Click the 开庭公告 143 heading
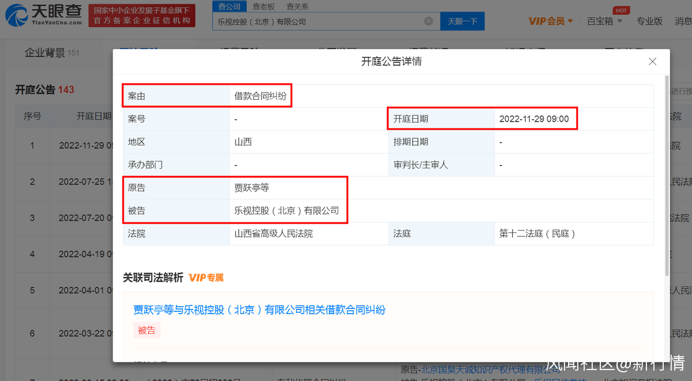The height and width of the screenshot is (381, 692). pos(44,89)
